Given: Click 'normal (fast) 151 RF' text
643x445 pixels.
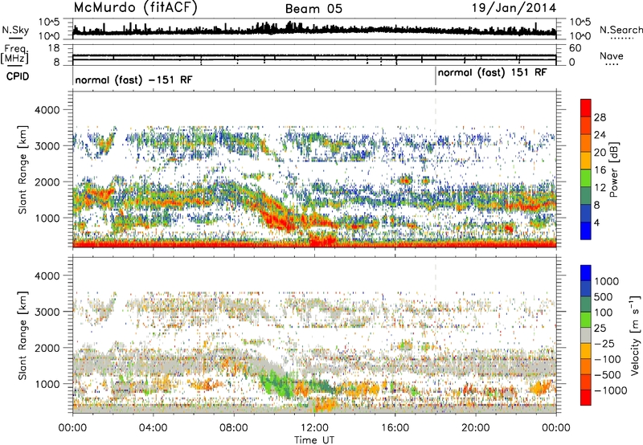Looking at the screenshot, I should (x=492, y=73).
